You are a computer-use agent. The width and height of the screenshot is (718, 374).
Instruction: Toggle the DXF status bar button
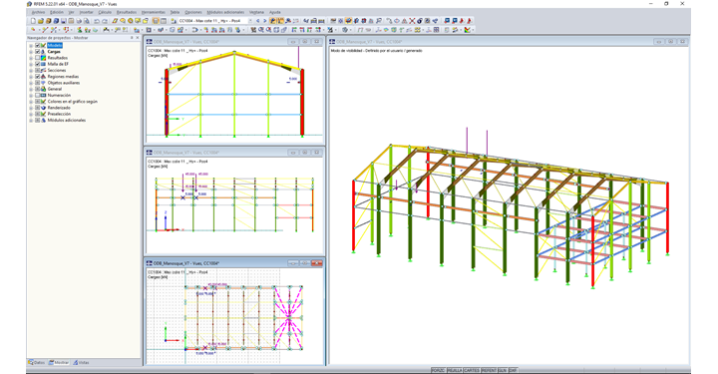(513, 370)
